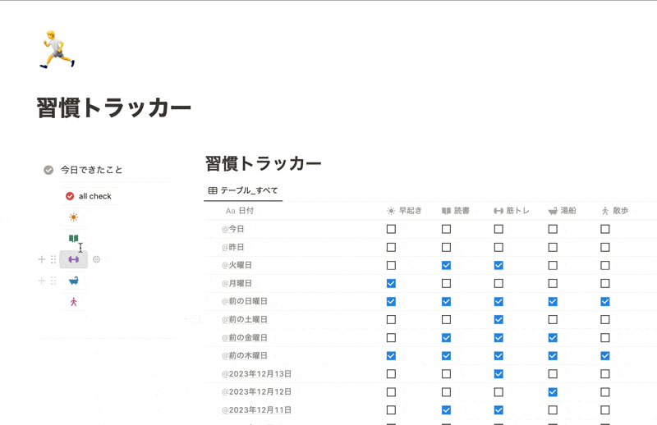Click the book icon in 読書 column header
The width and height of the screenshot is (657, 425).
(446, 211)
